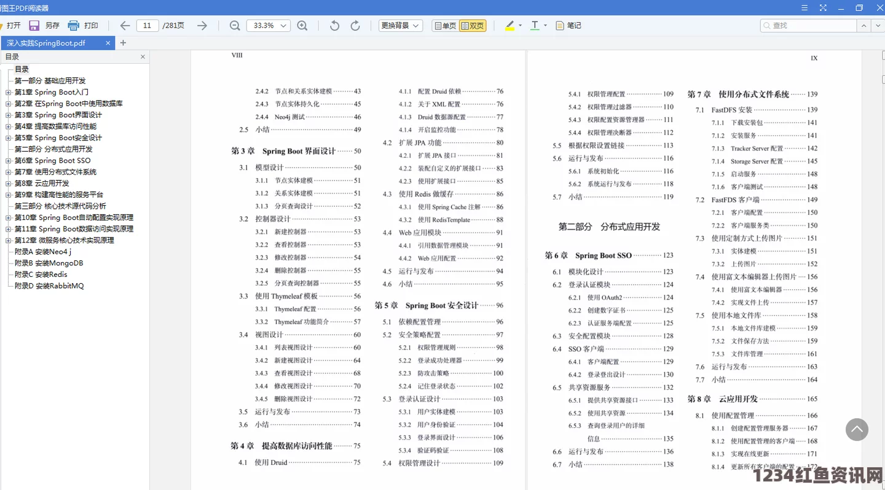Open the 笔记 (Notes) tool
Image resolution: width=885 pixels, height=490 pixels.
pyautogui.click(x=568, y=25)
